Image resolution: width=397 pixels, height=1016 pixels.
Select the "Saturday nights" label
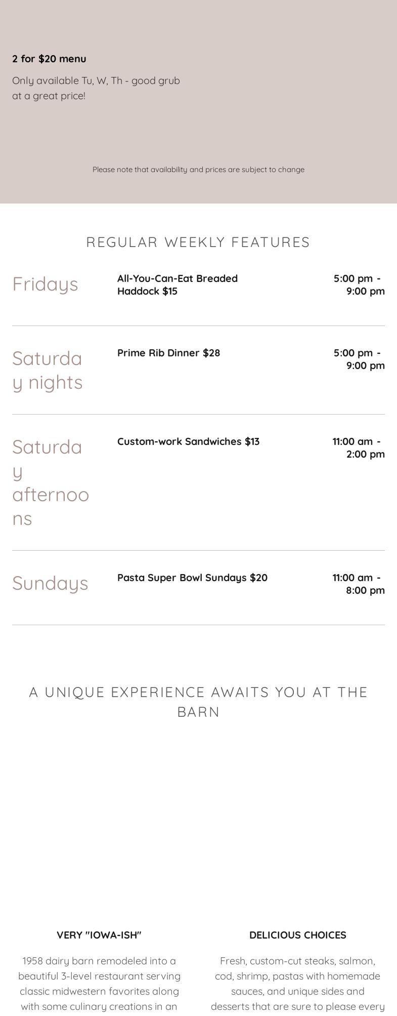point(47,370)
